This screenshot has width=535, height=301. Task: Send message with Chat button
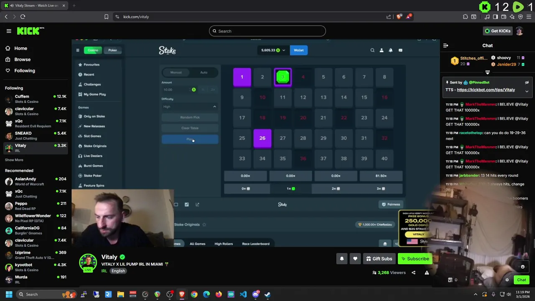click(x=522, y=280)
